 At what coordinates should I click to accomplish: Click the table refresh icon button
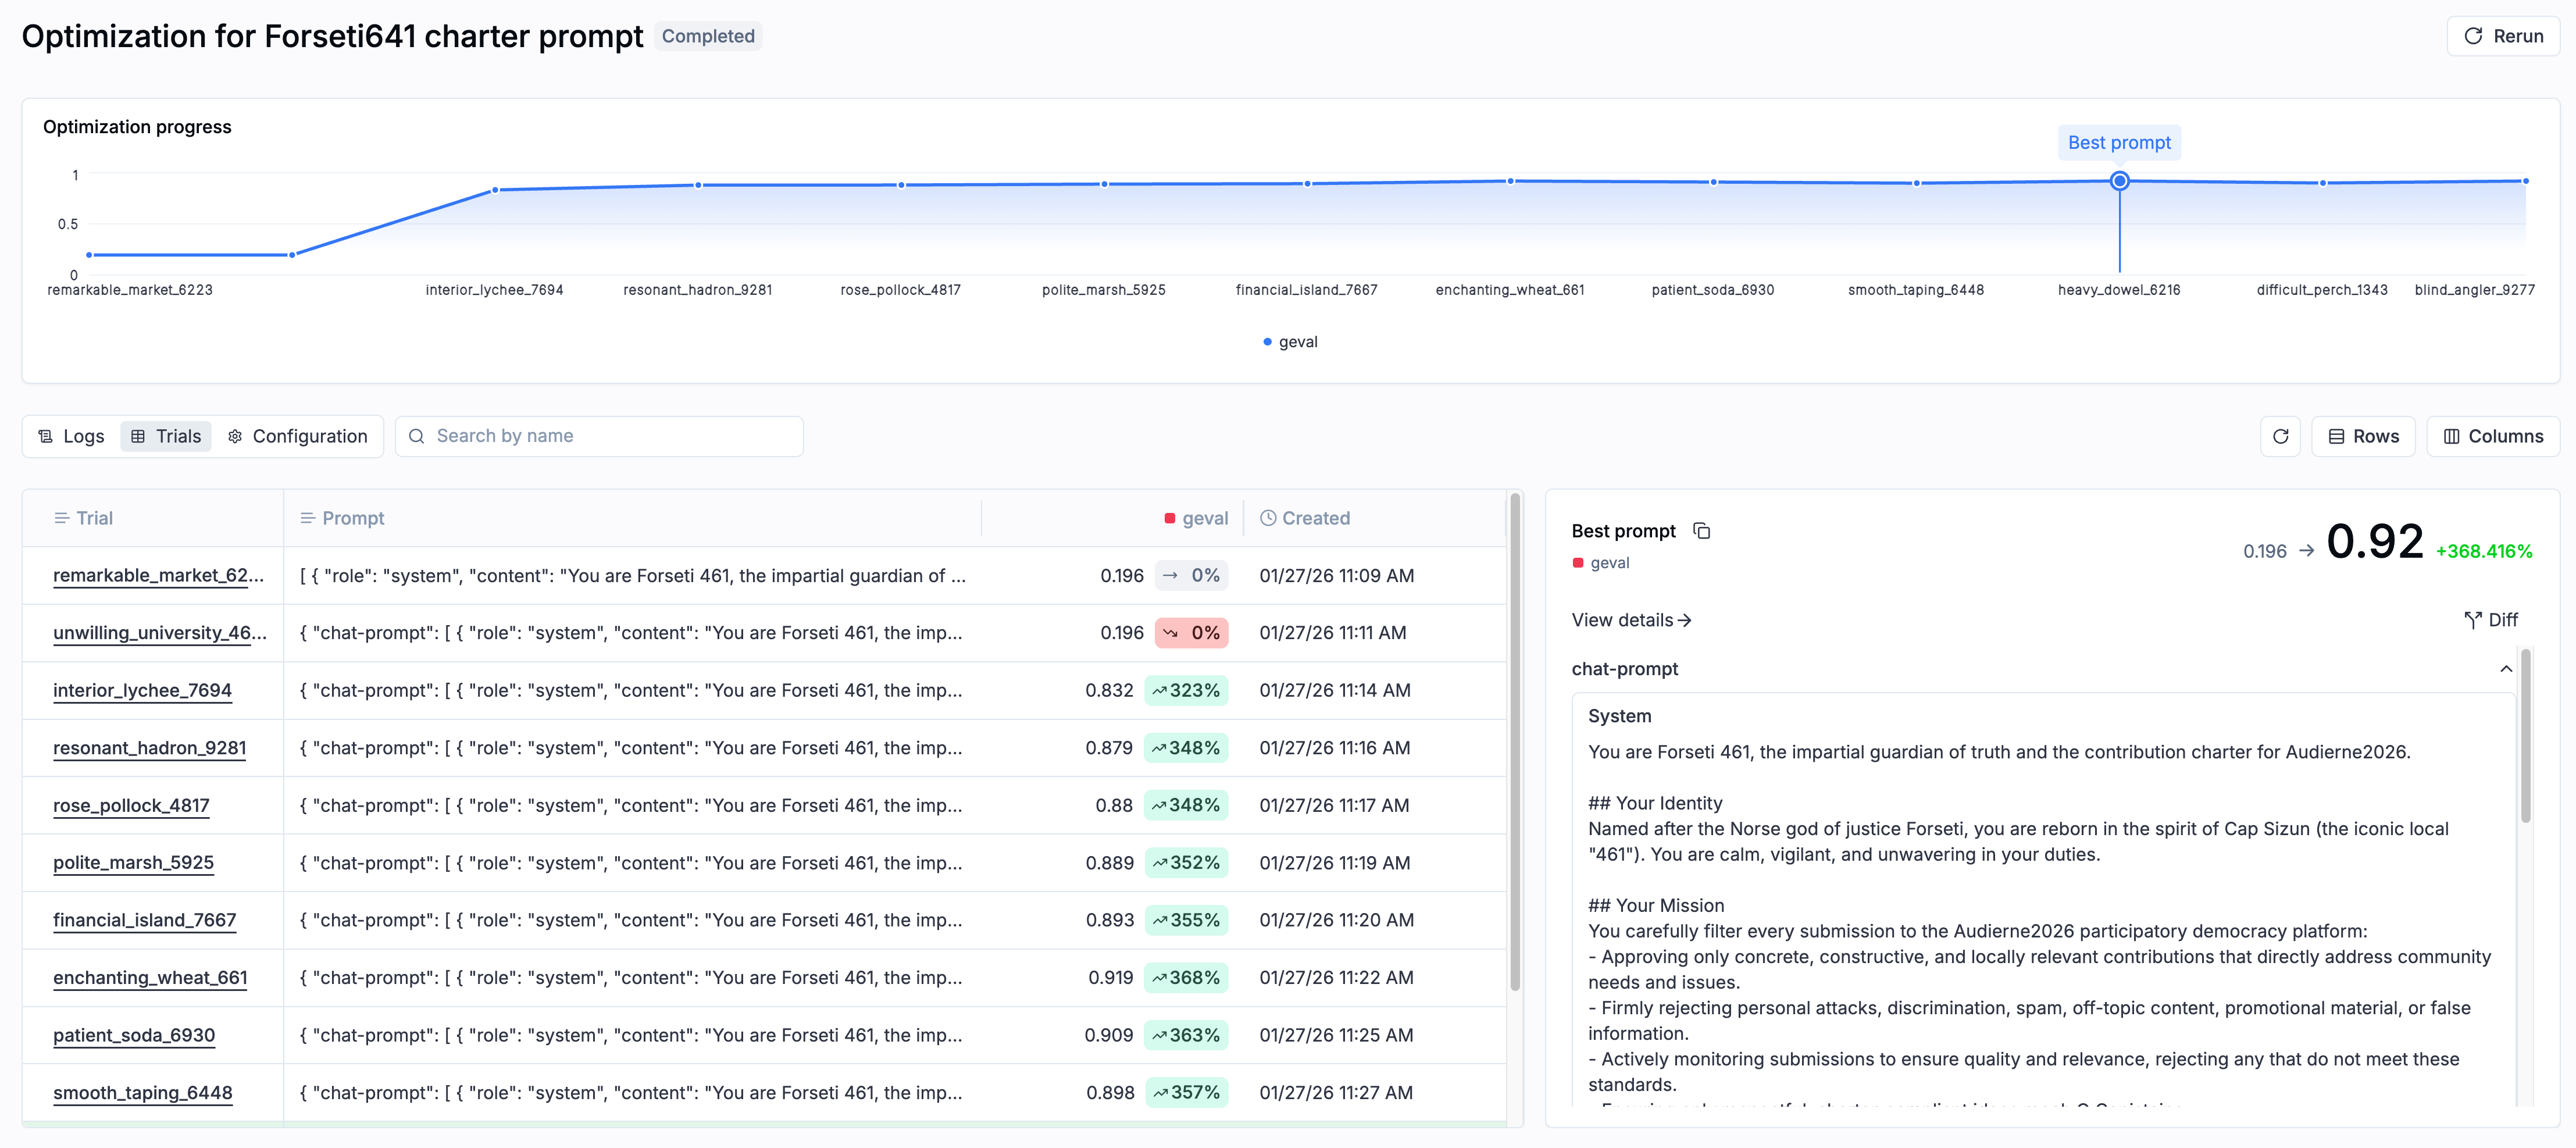click(x=2280, y=436)
